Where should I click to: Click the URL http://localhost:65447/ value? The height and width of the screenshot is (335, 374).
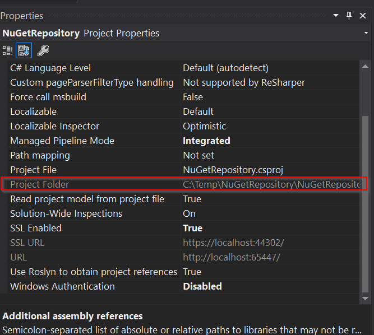click(x=231, y=257)
